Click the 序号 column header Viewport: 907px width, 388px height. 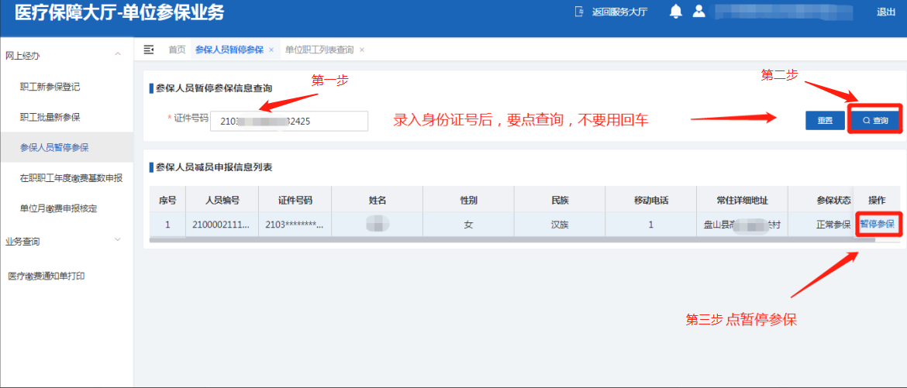[167, 200]
